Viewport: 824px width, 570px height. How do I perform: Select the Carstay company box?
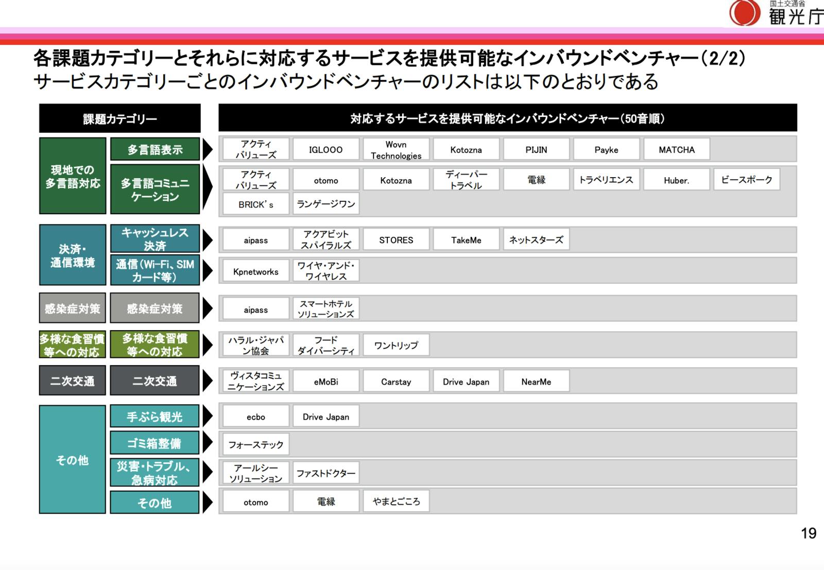pos(396,381)
